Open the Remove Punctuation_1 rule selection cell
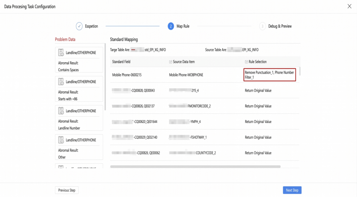357x197 pixels. [x=270, y=75]
